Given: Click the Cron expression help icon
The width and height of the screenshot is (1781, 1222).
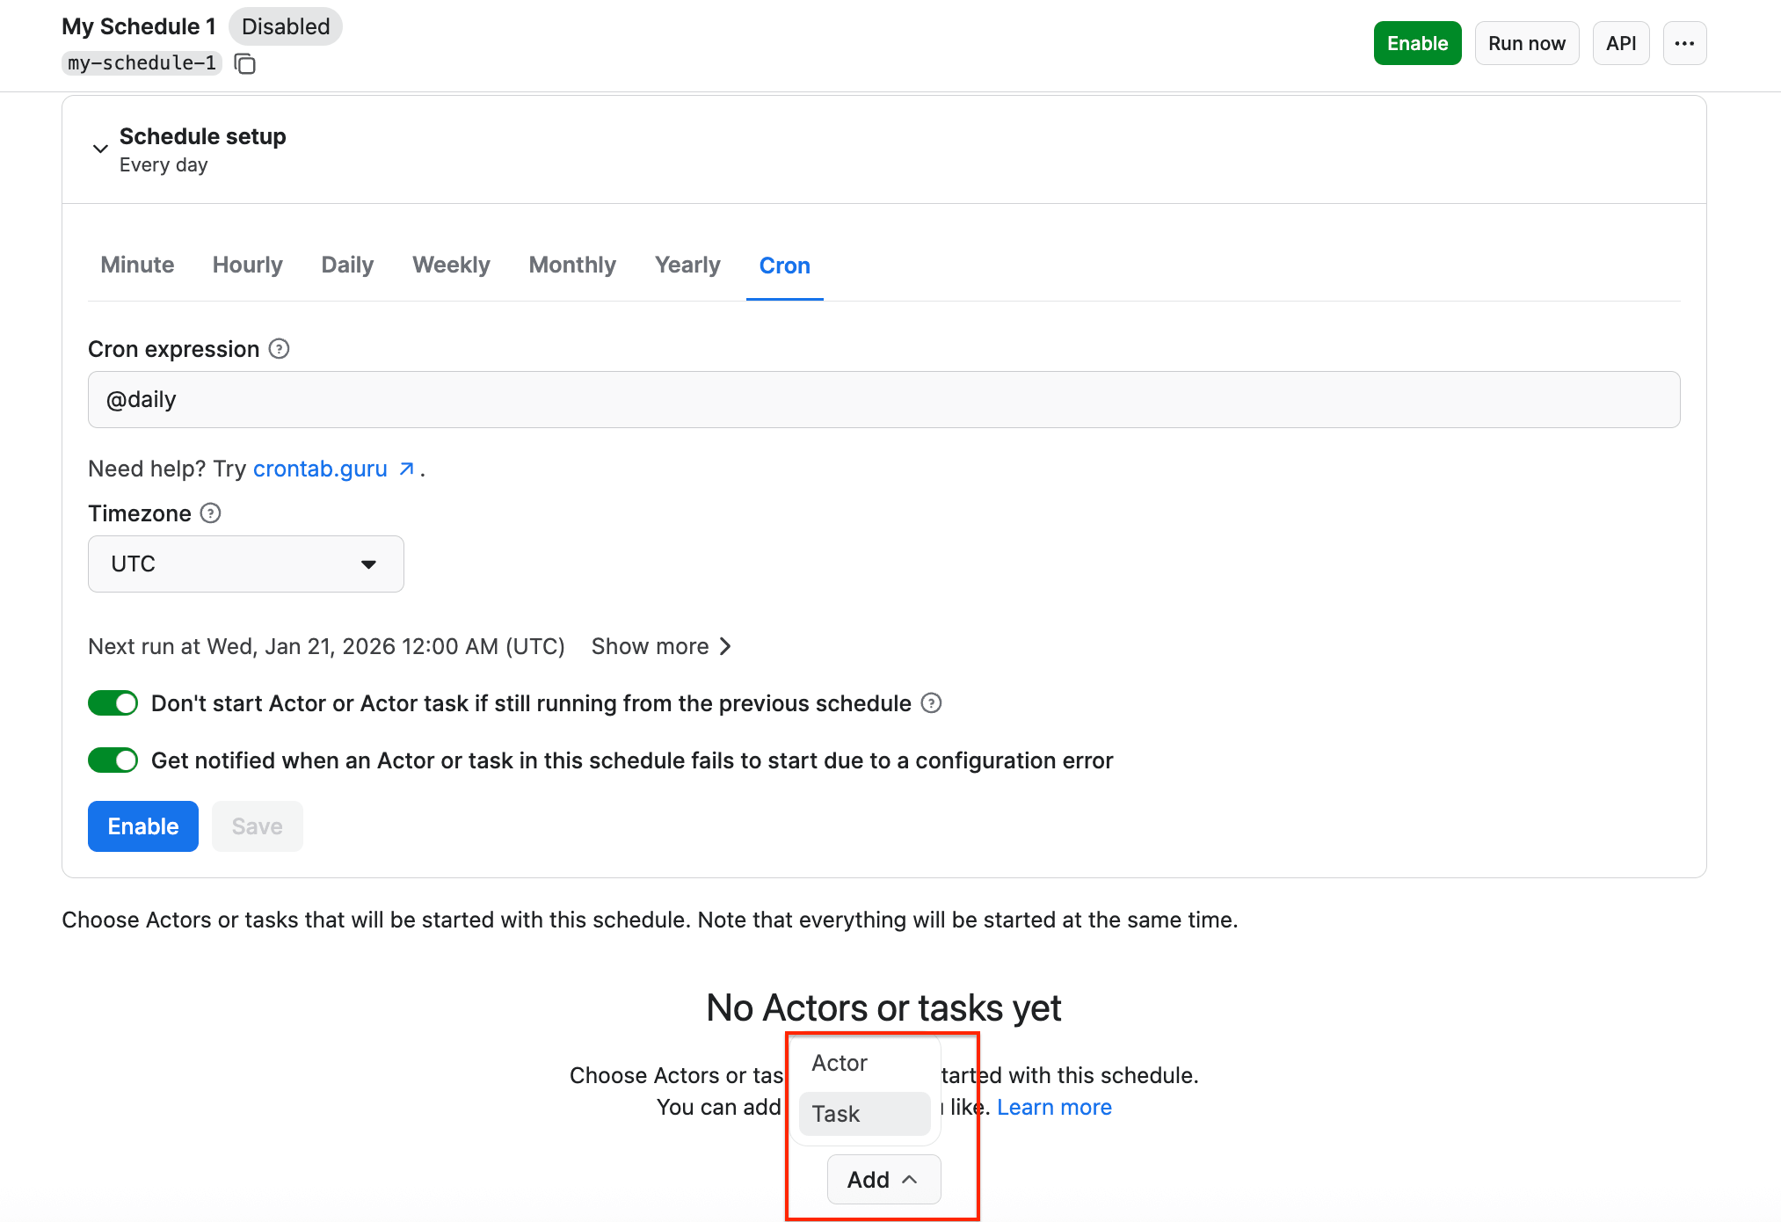Looking at the screenshot, I should coord(279,349).
